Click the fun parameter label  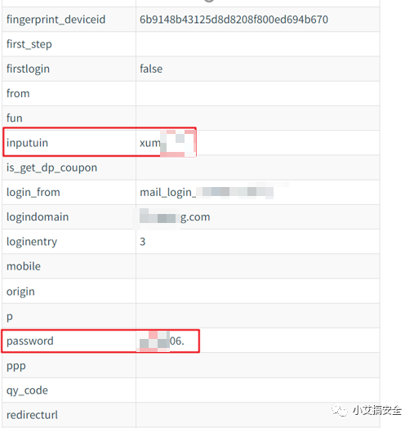coord(15,118)
